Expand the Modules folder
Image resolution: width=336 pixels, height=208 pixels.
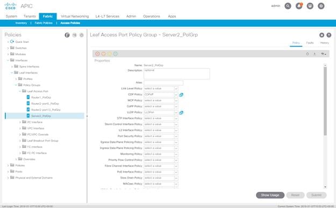click(x=8, y=54)
